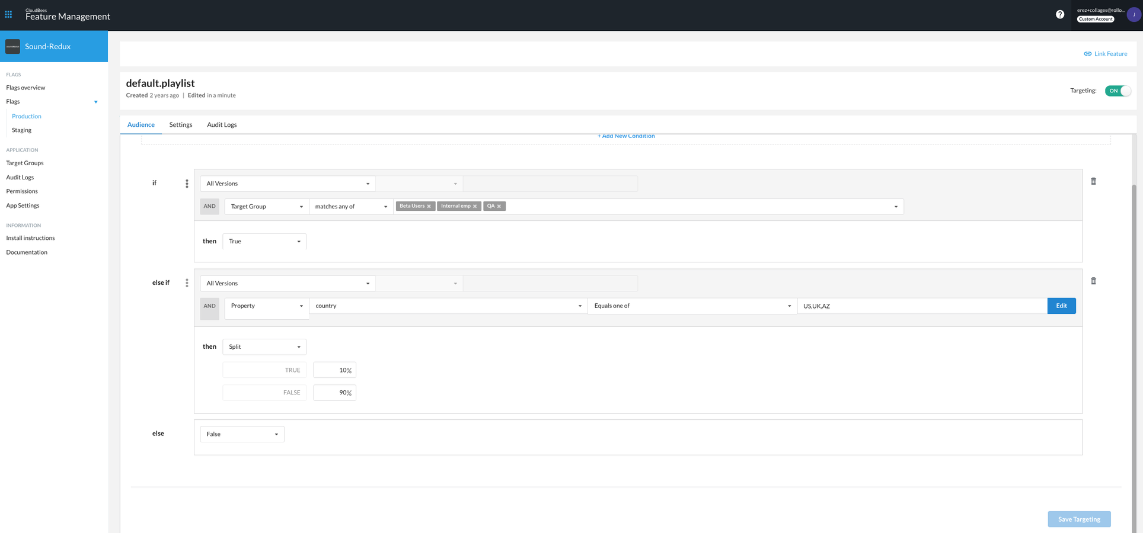This screenshot has width=1143, height=533.
Task: Click the Link Feature chain icon
Action: (1088, 54)
